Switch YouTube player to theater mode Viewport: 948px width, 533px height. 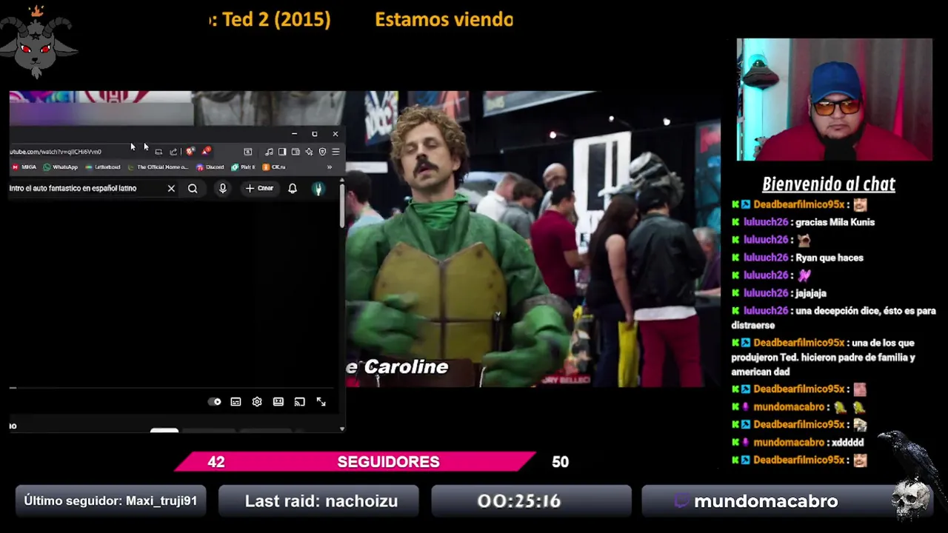pyautogui.click(x=278, y=401)
